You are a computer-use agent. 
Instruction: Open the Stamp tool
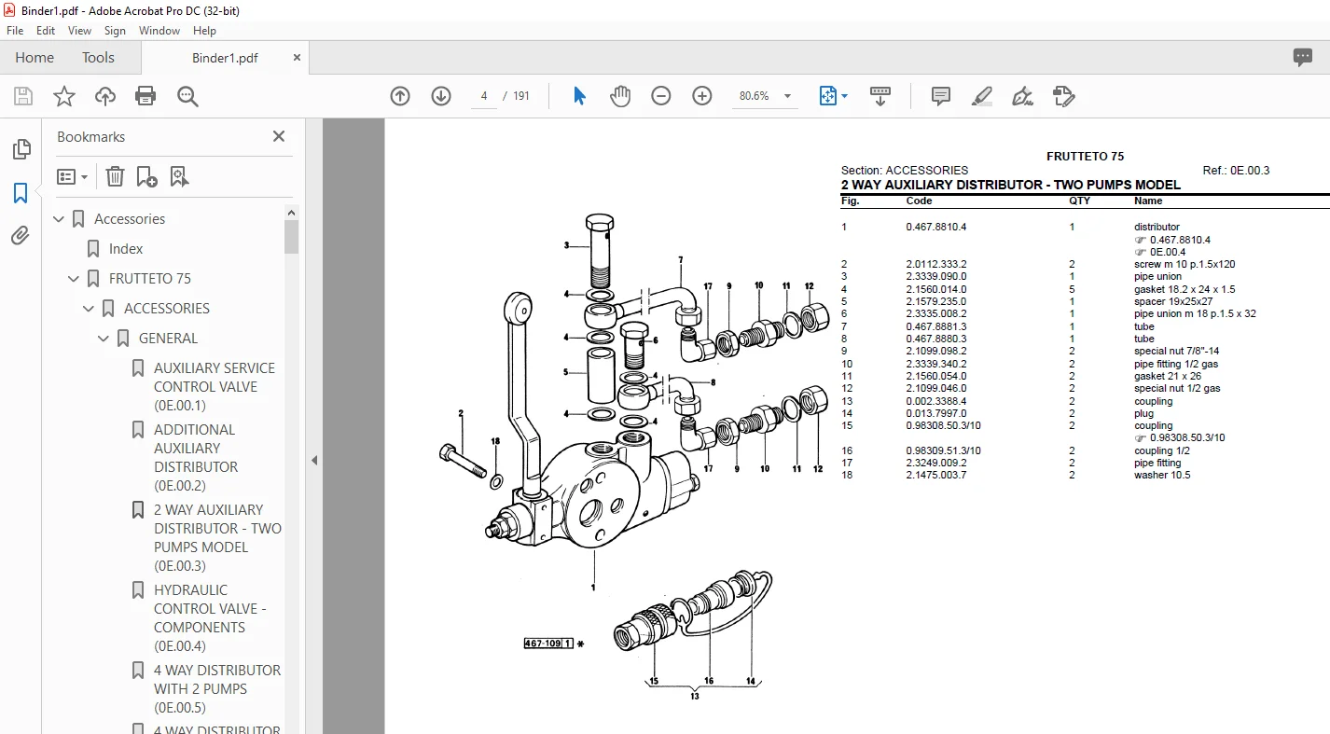(1064, 96)
